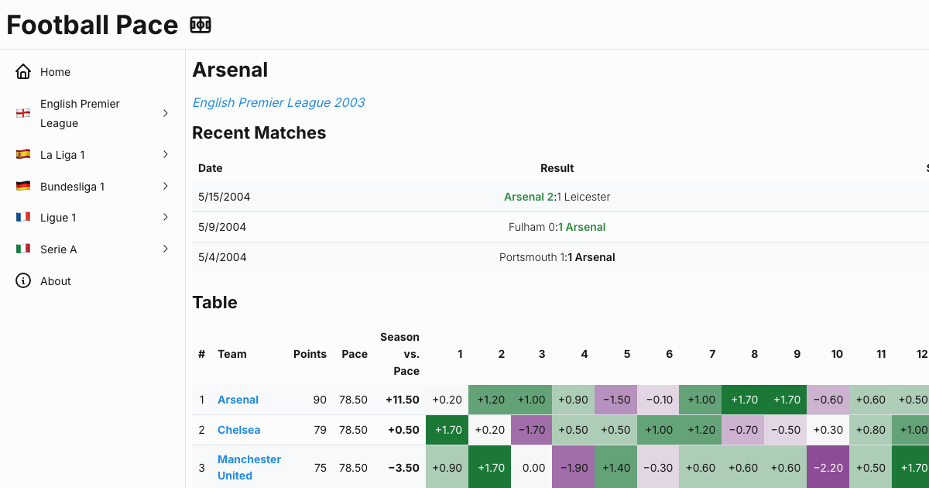Screen dimensions: 929x488
Task: Expand the Bundesliga 1 section
Action: click(164, 186)
